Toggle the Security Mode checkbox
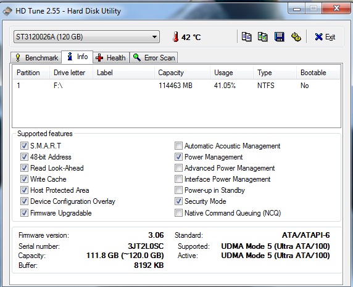 (178, 201)
